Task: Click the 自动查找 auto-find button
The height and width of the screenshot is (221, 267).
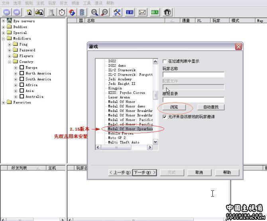Action: click(211, 107)
